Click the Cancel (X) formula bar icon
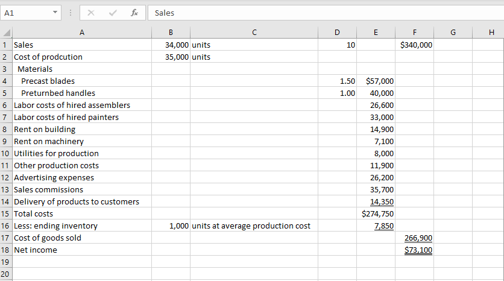The height and width of the screenshot is (281, 504). [91, 13]
